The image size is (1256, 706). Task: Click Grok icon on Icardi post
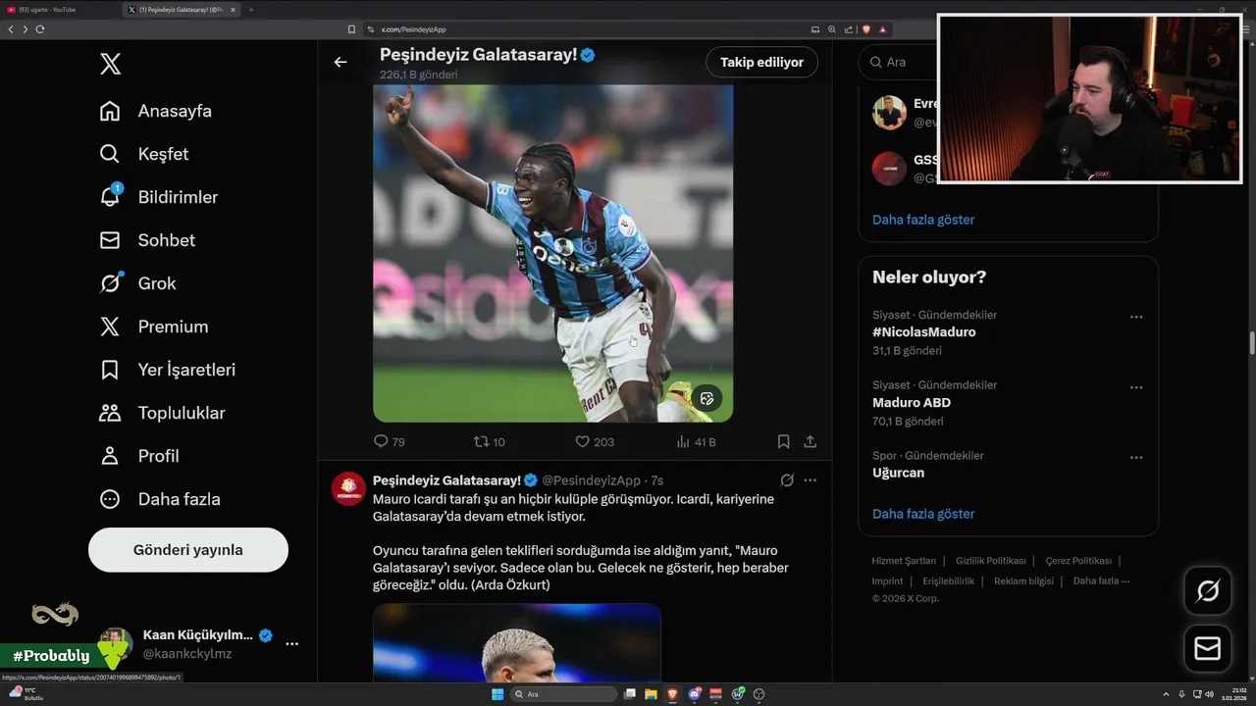click(x=787, y=480)
